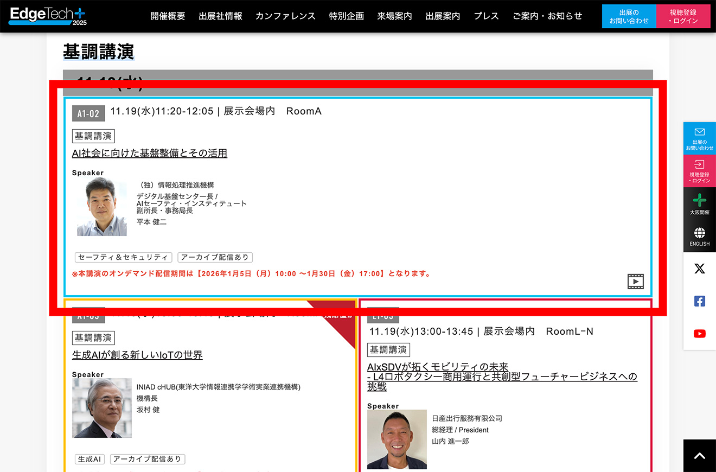Open the 開催概要 menu
The width and height of the screenshot is (716, 472).
168,16
